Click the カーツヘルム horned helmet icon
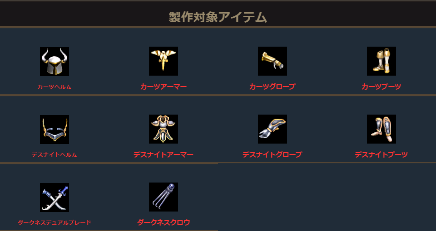Viewport: 436px width, 231px height. (x=54, y=62)
